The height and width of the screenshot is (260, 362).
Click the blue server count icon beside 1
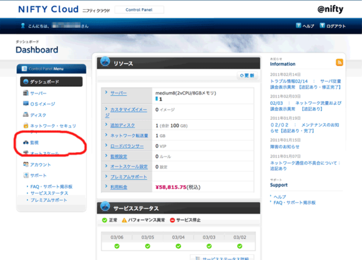(157, 99)
